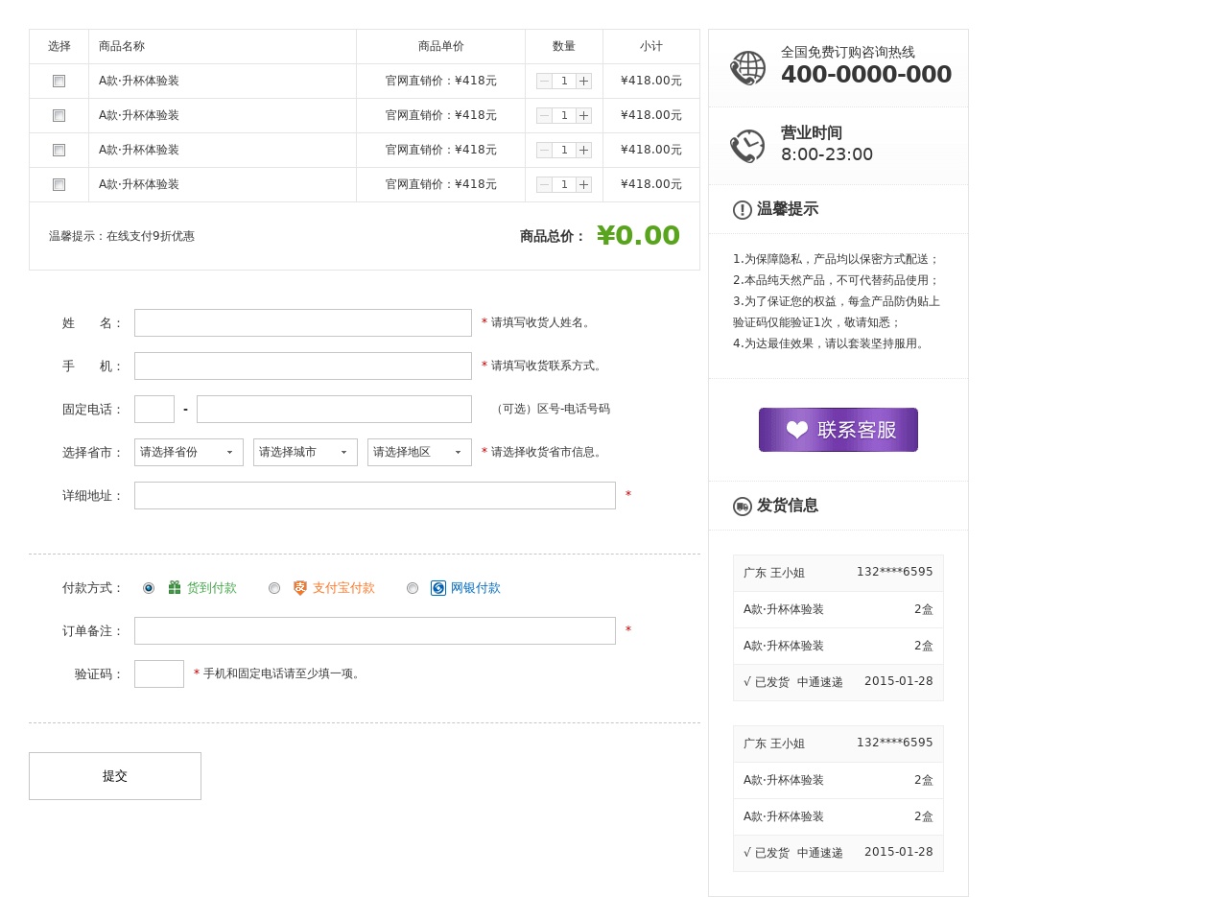The height and width of the screenshot is (897, 1228).
Task: Click the 8:00-23:00 business hours text
Action: tap(827, 154)
